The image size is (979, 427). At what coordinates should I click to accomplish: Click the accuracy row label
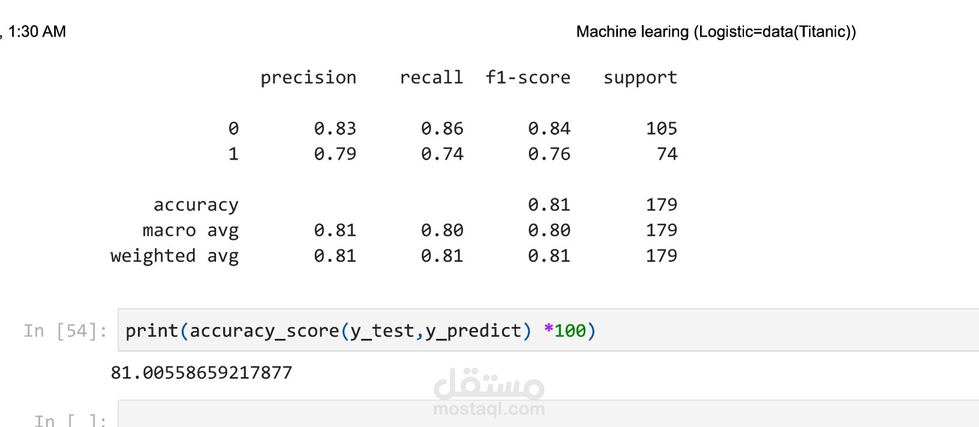(196, 206)
